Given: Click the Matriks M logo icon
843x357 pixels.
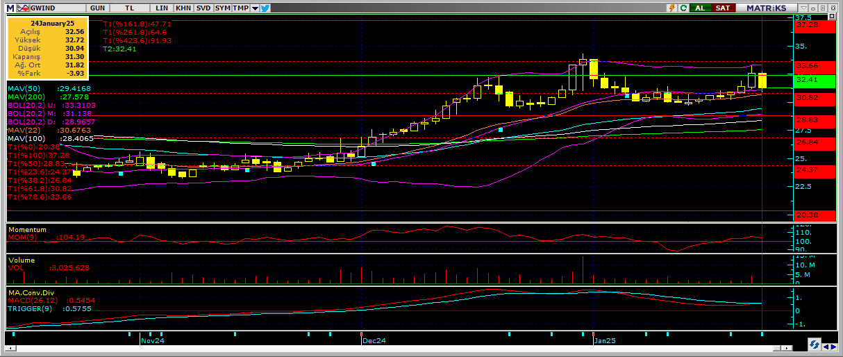Looking at the screenshot, I should point(10,8).
